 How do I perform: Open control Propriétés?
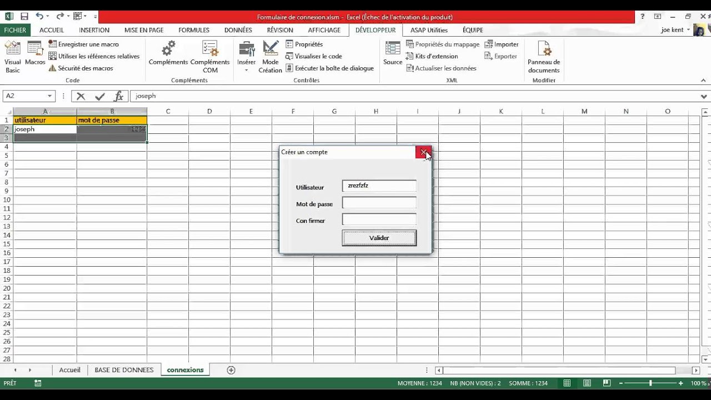pyautogui.click(x=304, y=44)
